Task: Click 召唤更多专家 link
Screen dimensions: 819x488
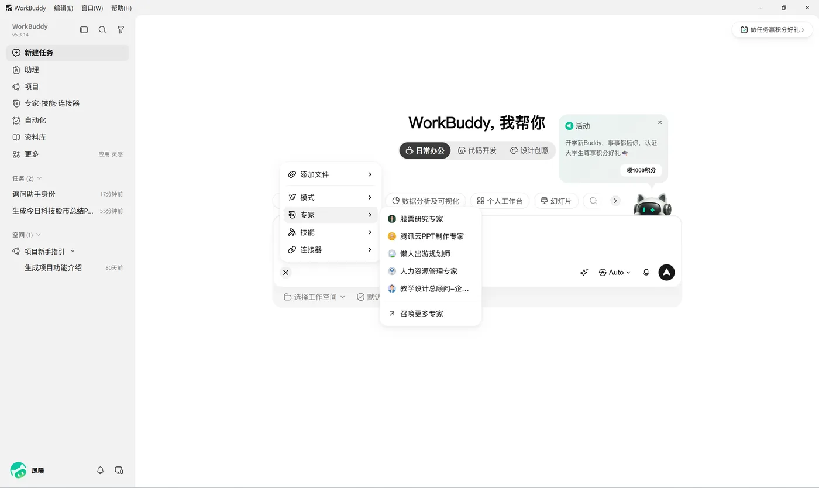Action: click(x=431, y=314)
